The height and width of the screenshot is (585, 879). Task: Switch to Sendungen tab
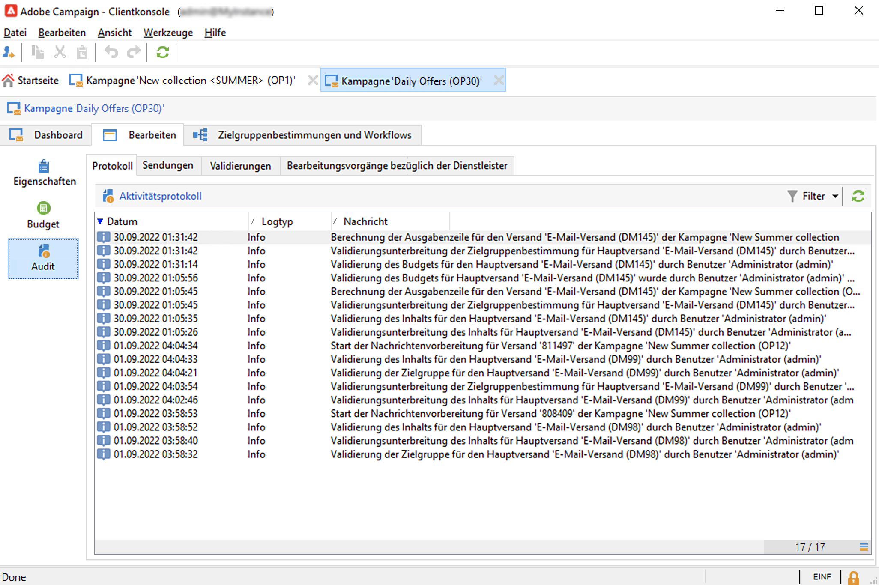click(x=167, y=165)
